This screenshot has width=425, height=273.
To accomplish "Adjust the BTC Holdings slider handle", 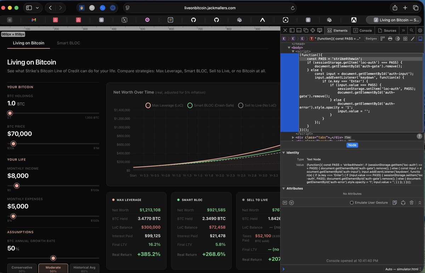I will pyautogui.click(x=10, y=113).
